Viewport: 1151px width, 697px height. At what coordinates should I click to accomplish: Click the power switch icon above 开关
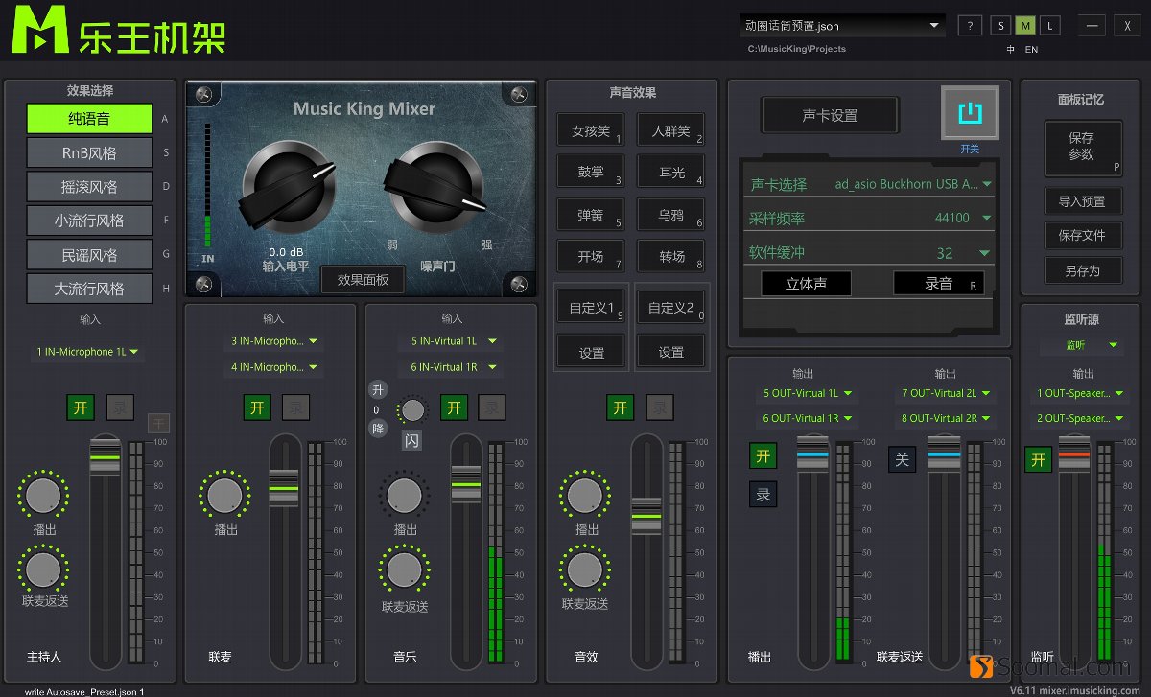[x=972, y=113]
